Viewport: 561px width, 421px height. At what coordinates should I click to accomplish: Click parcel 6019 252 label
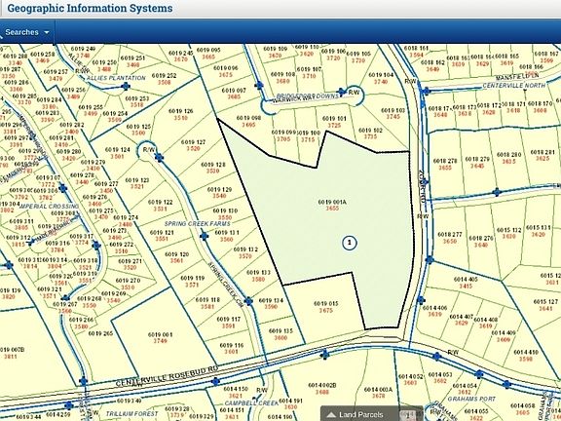pyautogui.click(x=164, y=79)
